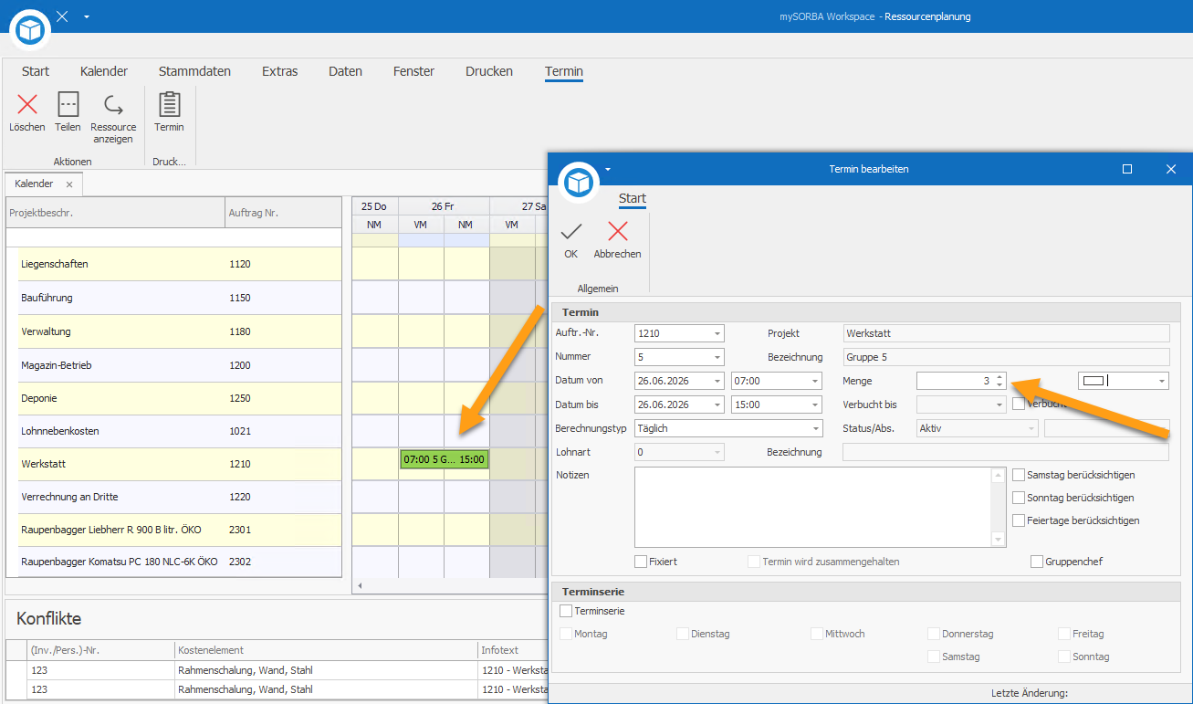The image size is (1193, 704).
Task: Select the green 07:00–15:00 appointment block
Action: [444, 459]
